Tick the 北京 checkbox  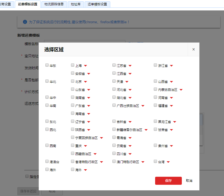tap(73, 81)
